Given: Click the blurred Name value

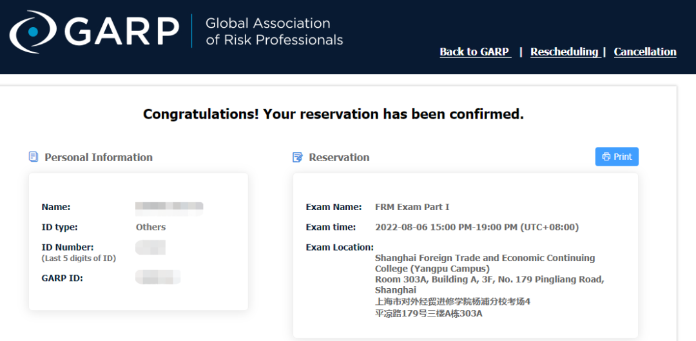Looking at the screenshot, I should click(x=169, y=207).
